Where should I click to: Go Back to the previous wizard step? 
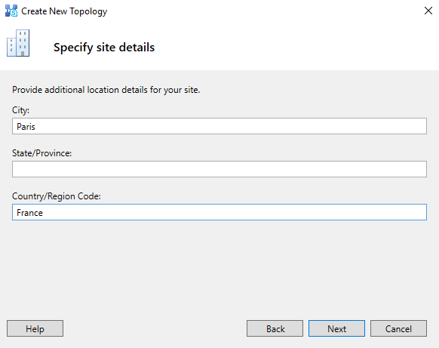[x=275, y=328]
